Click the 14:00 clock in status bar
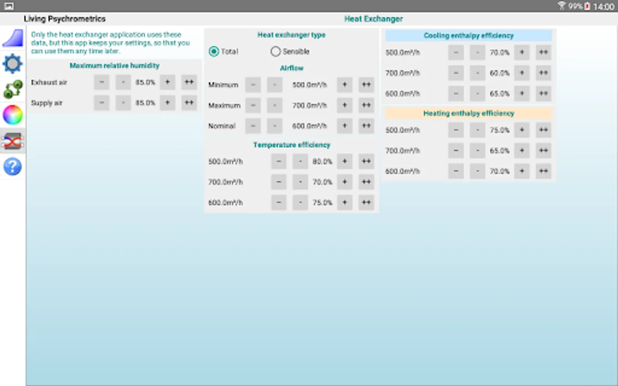Screen dimensions: 618x386 (603, 6)
